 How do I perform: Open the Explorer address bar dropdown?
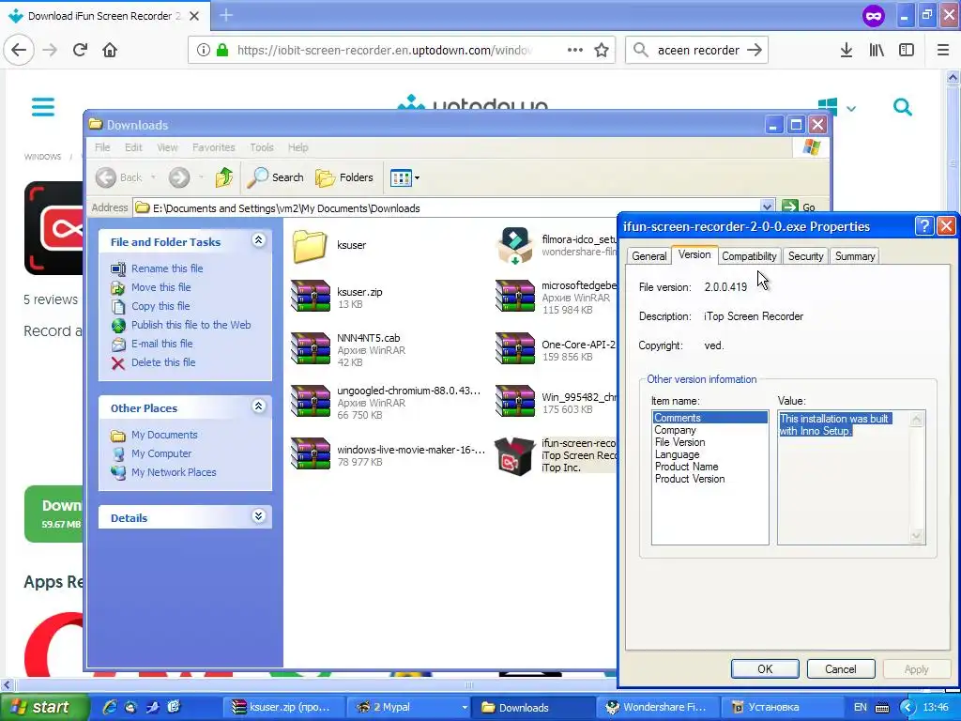766,207
